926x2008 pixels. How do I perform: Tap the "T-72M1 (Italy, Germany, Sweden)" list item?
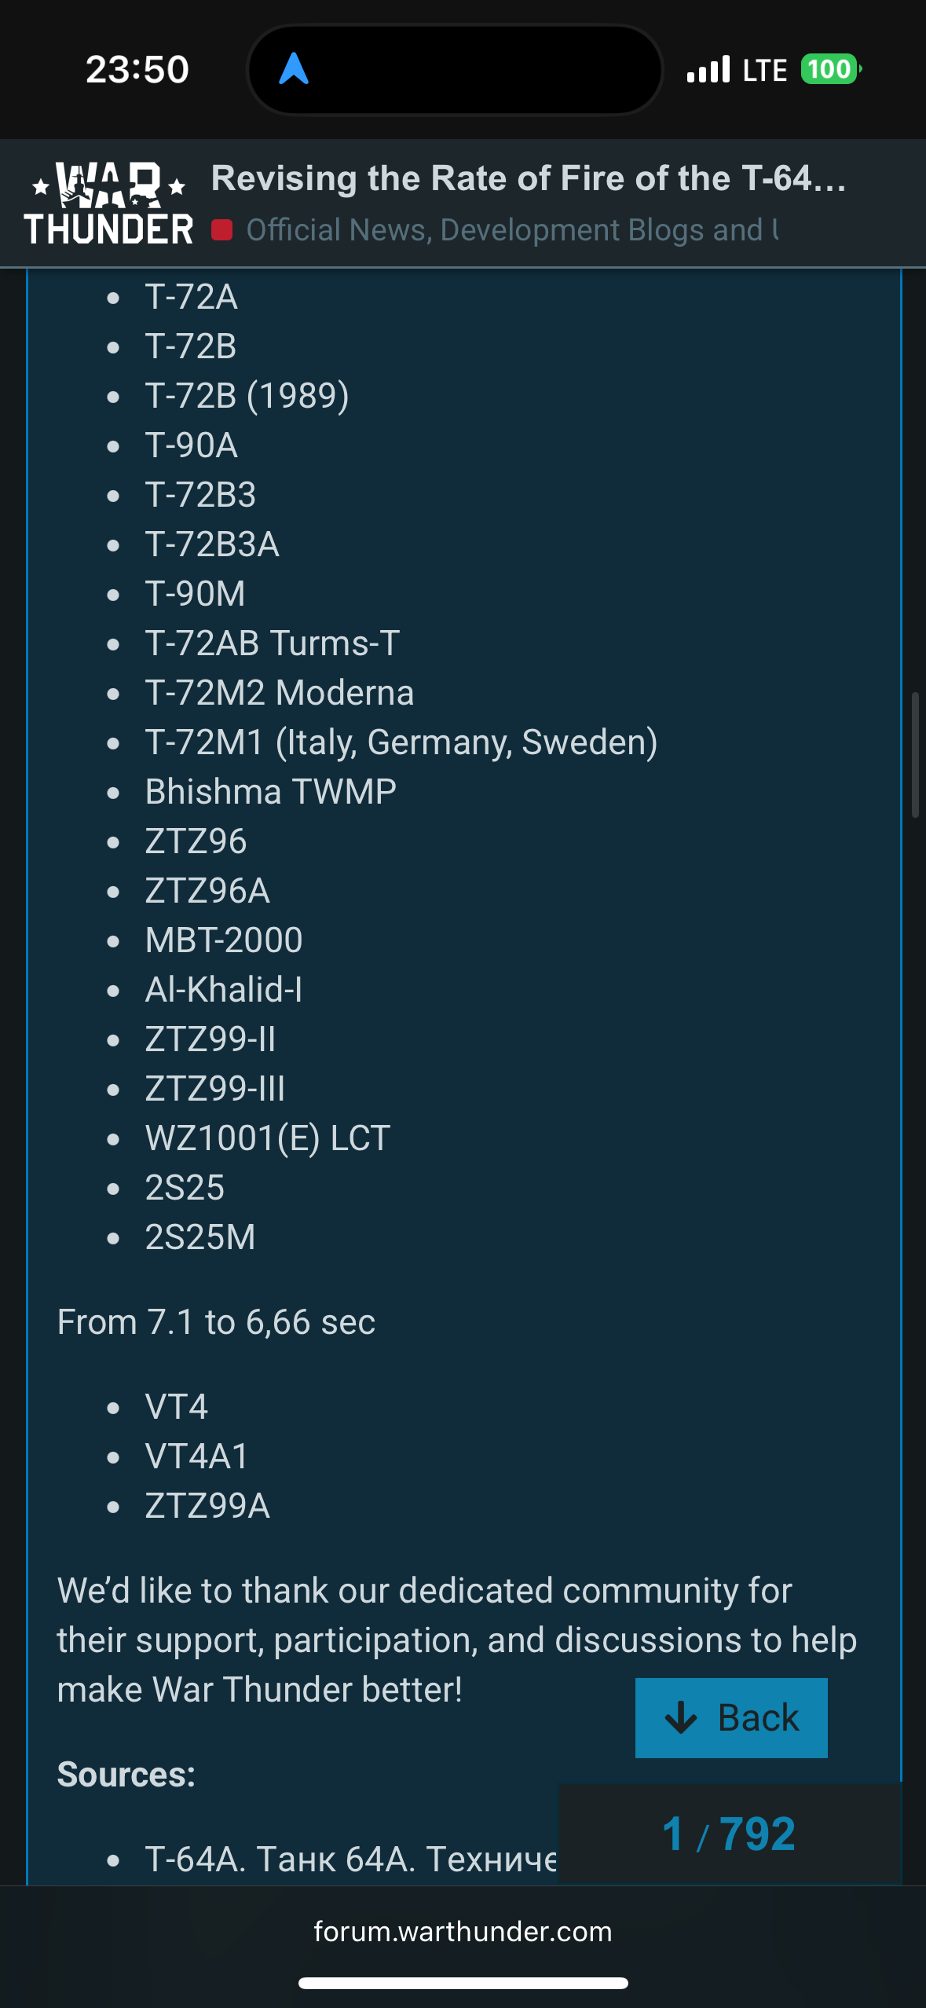(x=401, y=742)
